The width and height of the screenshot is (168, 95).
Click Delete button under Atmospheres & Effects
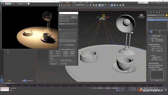160,69
